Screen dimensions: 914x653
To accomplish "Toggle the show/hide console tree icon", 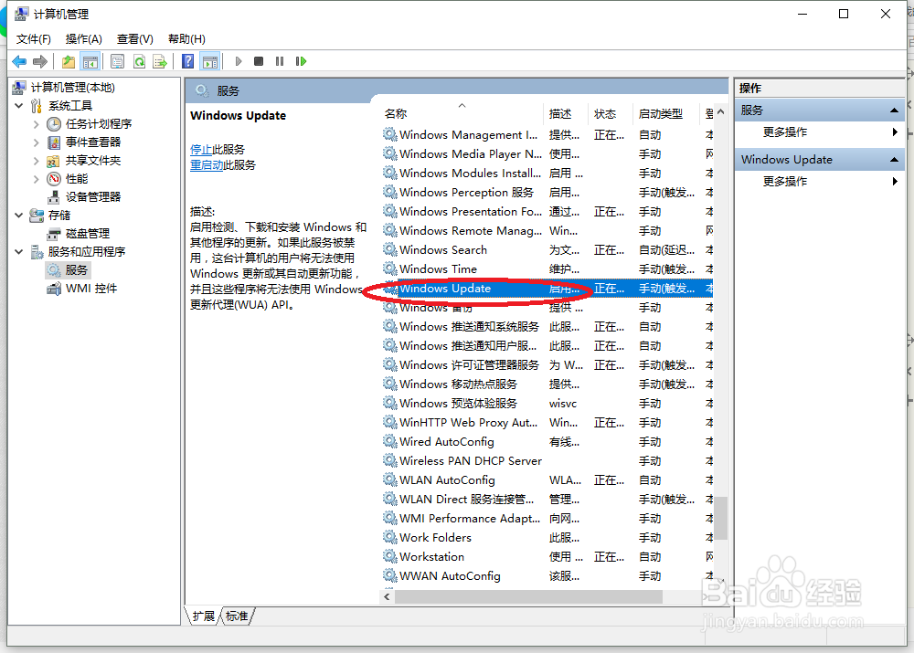I will point(90,61).
